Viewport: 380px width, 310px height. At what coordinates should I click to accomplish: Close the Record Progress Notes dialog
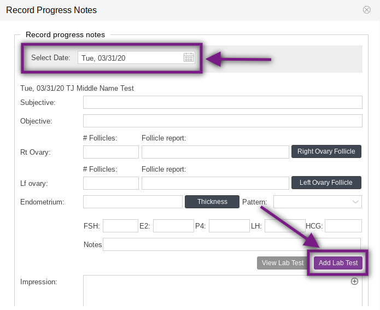pos(367,10)
